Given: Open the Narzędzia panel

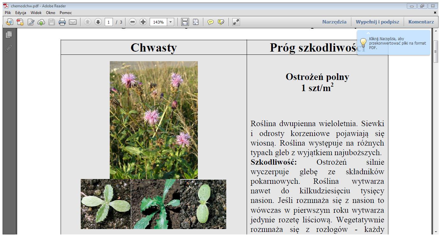Looking at the screenshot, I should (x=334, y=22).
